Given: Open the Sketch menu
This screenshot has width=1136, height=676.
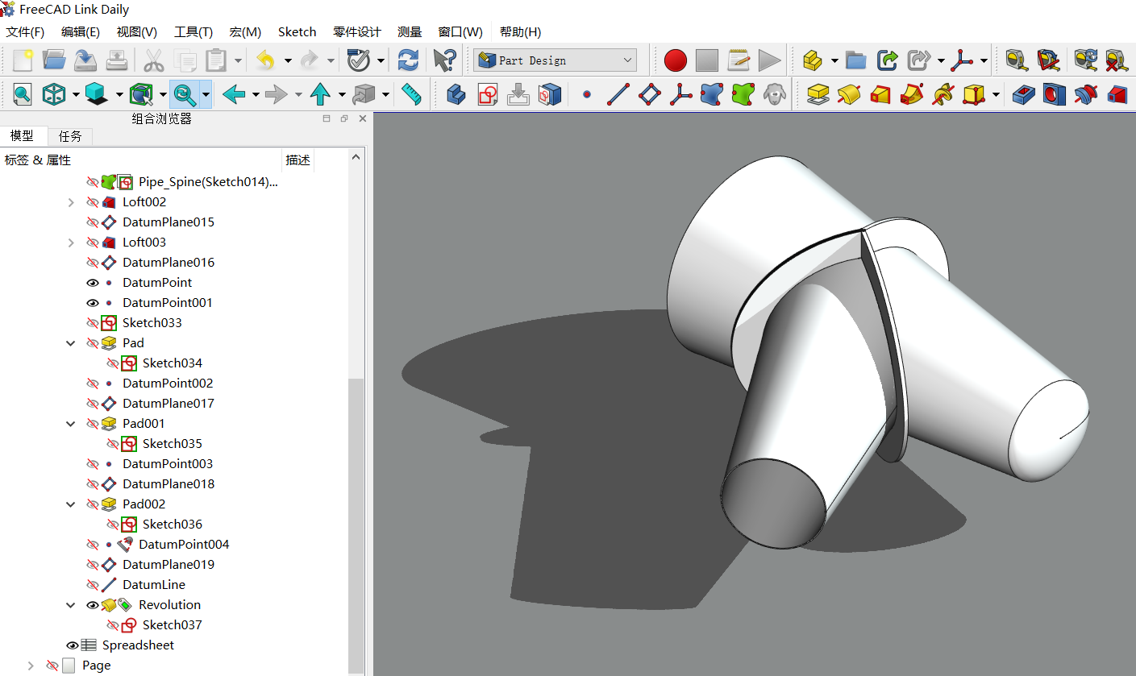Looking at the screenshot, I should [x=297, y=32].
